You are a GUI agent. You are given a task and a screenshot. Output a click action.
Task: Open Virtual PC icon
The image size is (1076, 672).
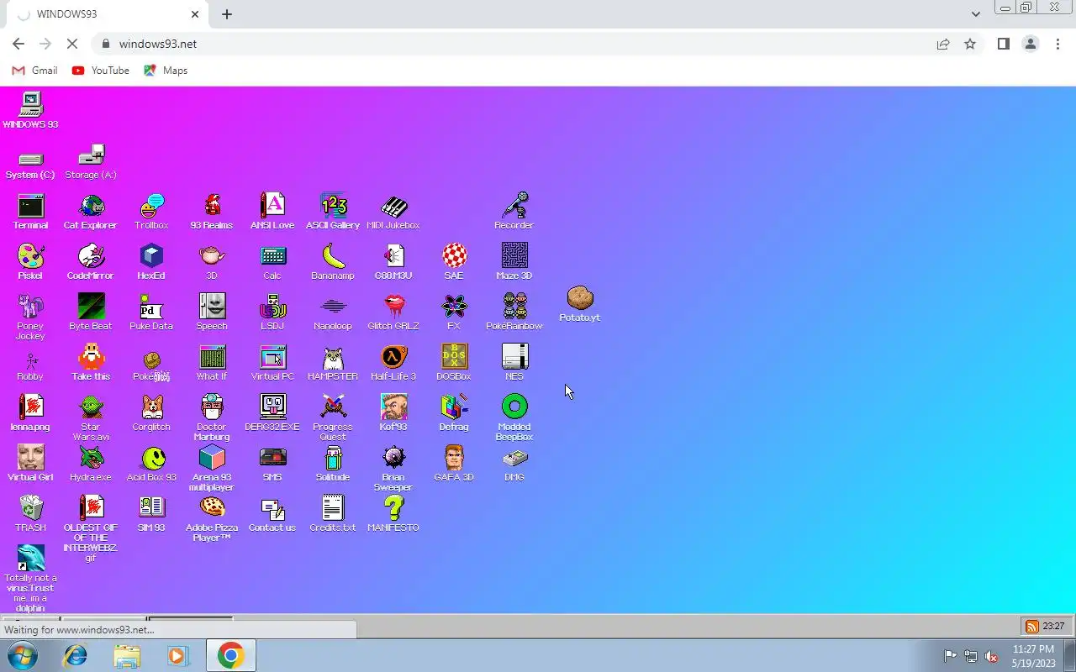point(272,362)
